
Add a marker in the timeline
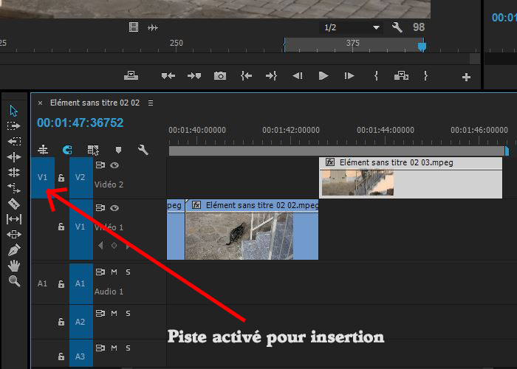118,150
